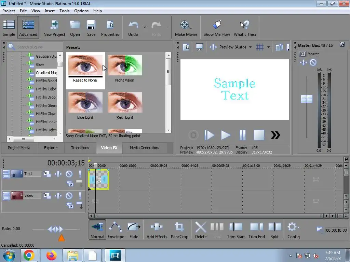Open the preview grid overlays icon
Image resolution: width=350 pixels, height=262 pixels.
260,47
